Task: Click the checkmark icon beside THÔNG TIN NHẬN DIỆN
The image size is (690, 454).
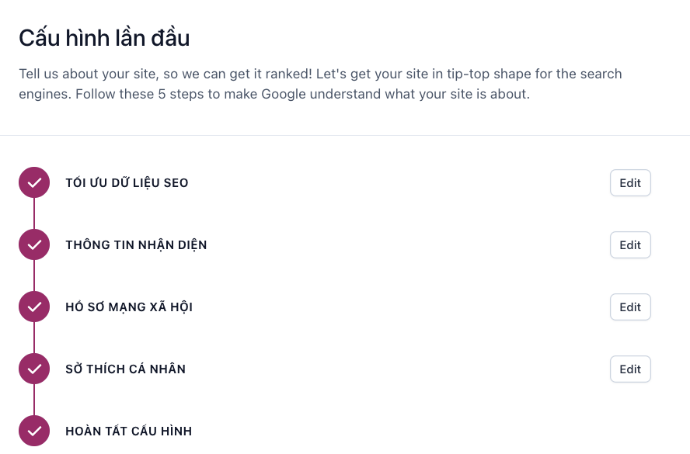Action: tap(33, 244)
